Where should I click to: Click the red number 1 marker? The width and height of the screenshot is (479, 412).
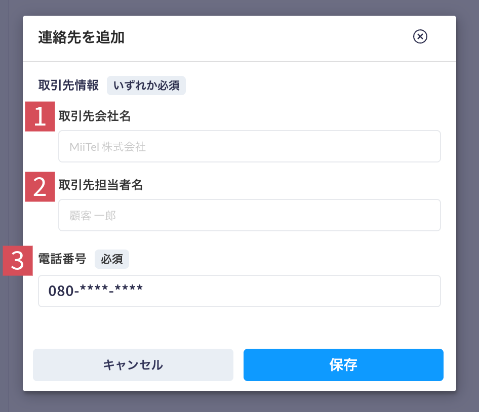coord(40,116)
